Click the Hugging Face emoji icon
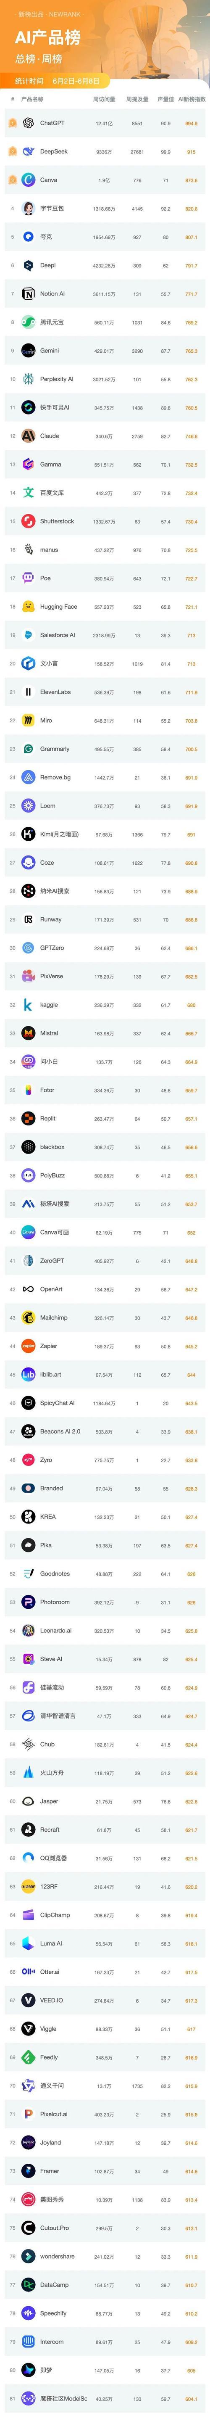Screen dimensions: 210x2413 28,606
